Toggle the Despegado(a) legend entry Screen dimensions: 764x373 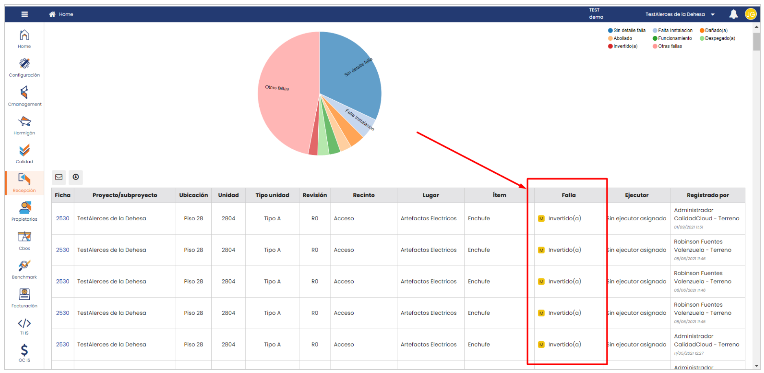[x=717, y=38]
